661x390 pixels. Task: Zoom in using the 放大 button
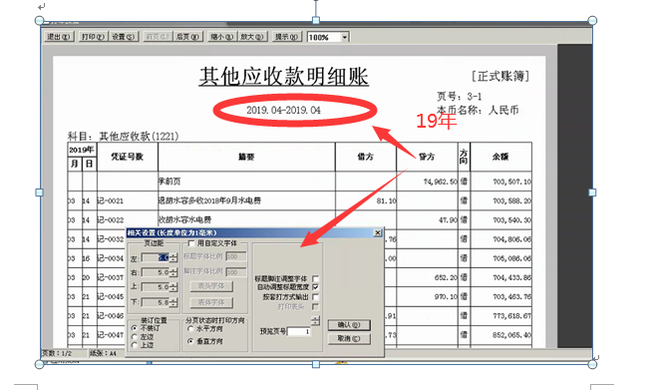point(252,37)
